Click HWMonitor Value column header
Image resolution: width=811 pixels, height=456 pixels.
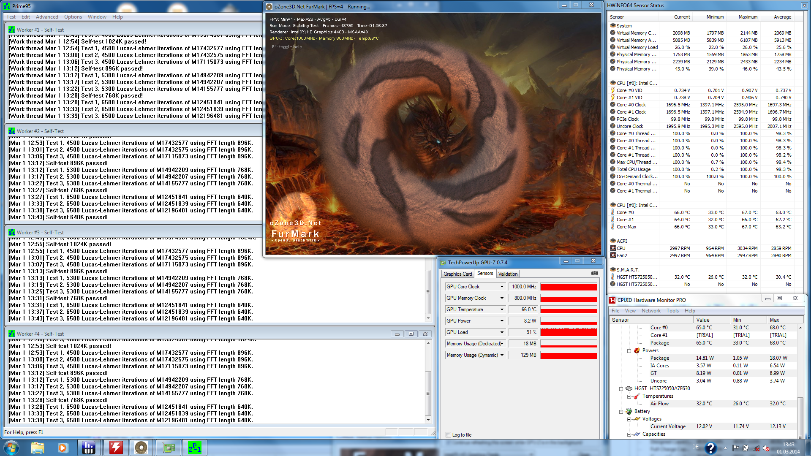tap(712, 320)
